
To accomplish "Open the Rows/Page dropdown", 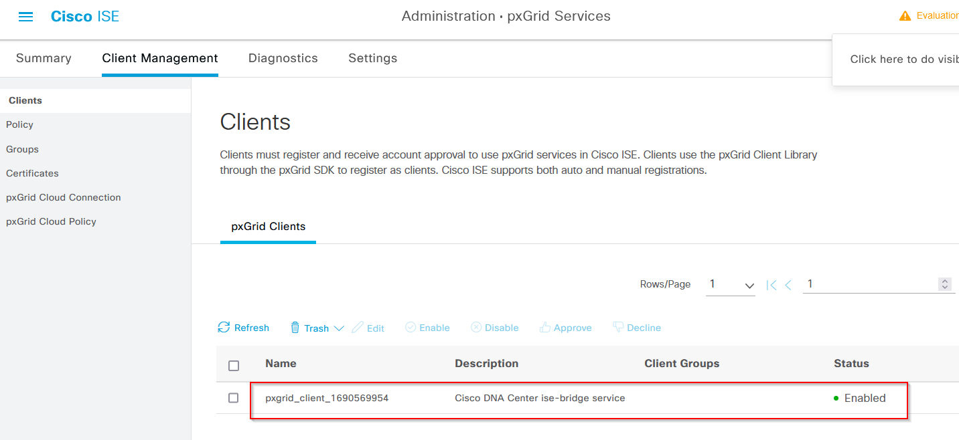I will (731, 285).
